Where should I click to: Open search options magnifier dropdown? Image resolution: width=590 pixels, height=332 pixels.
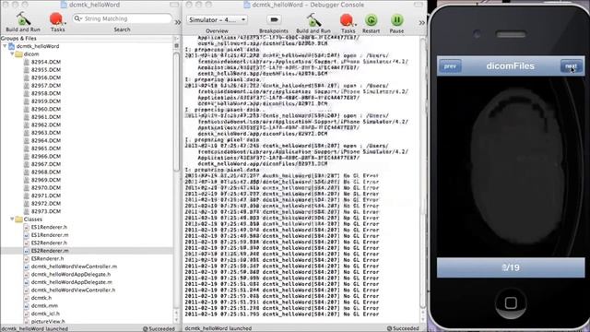click(x=77, y=18)
